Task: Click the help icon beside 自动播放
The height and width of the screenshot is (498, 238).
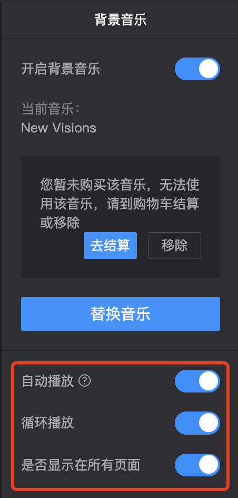Action: 84,380
